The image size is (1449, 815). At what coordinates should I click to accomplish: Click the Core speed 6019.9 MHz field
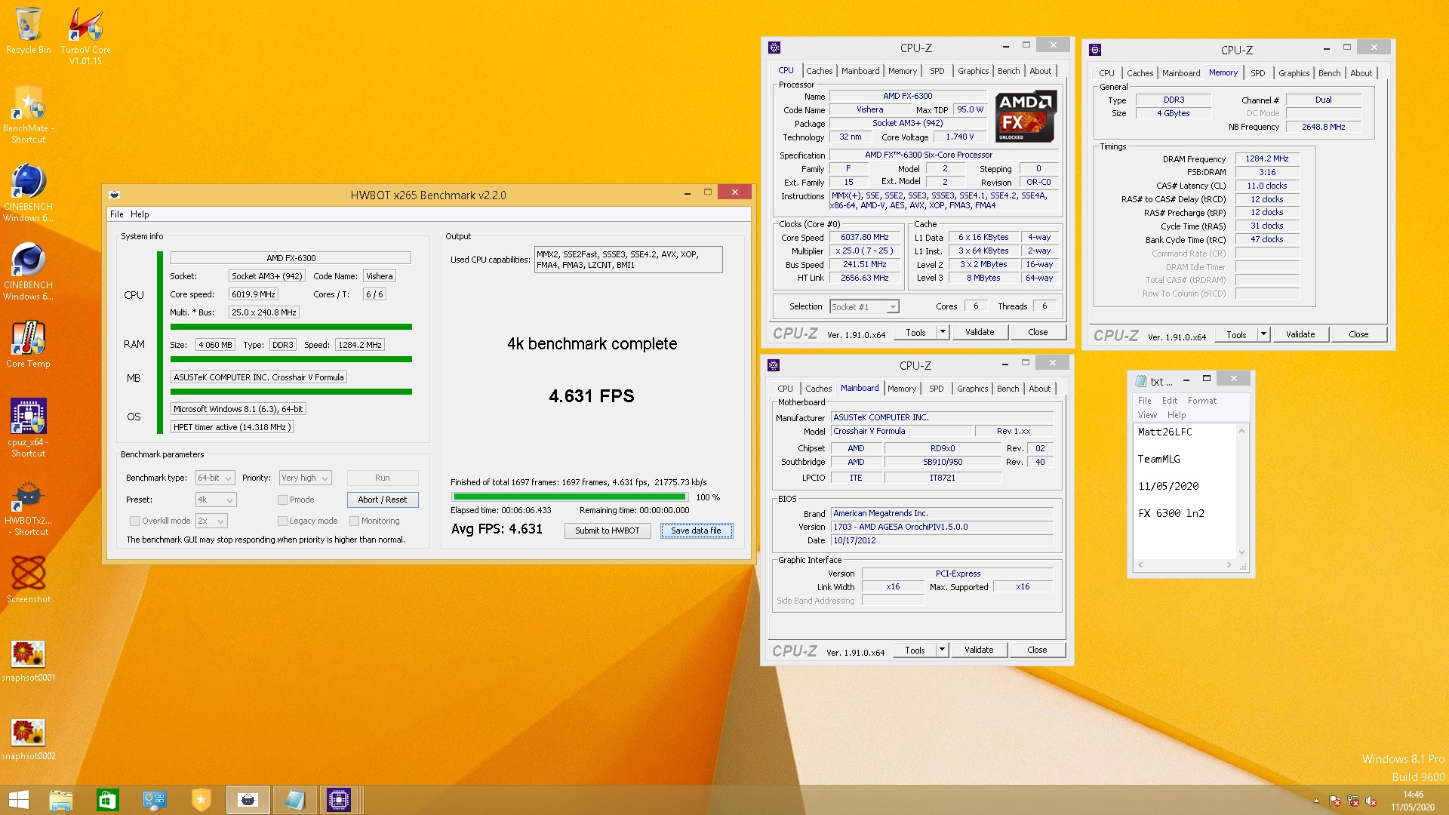(253, 294)
